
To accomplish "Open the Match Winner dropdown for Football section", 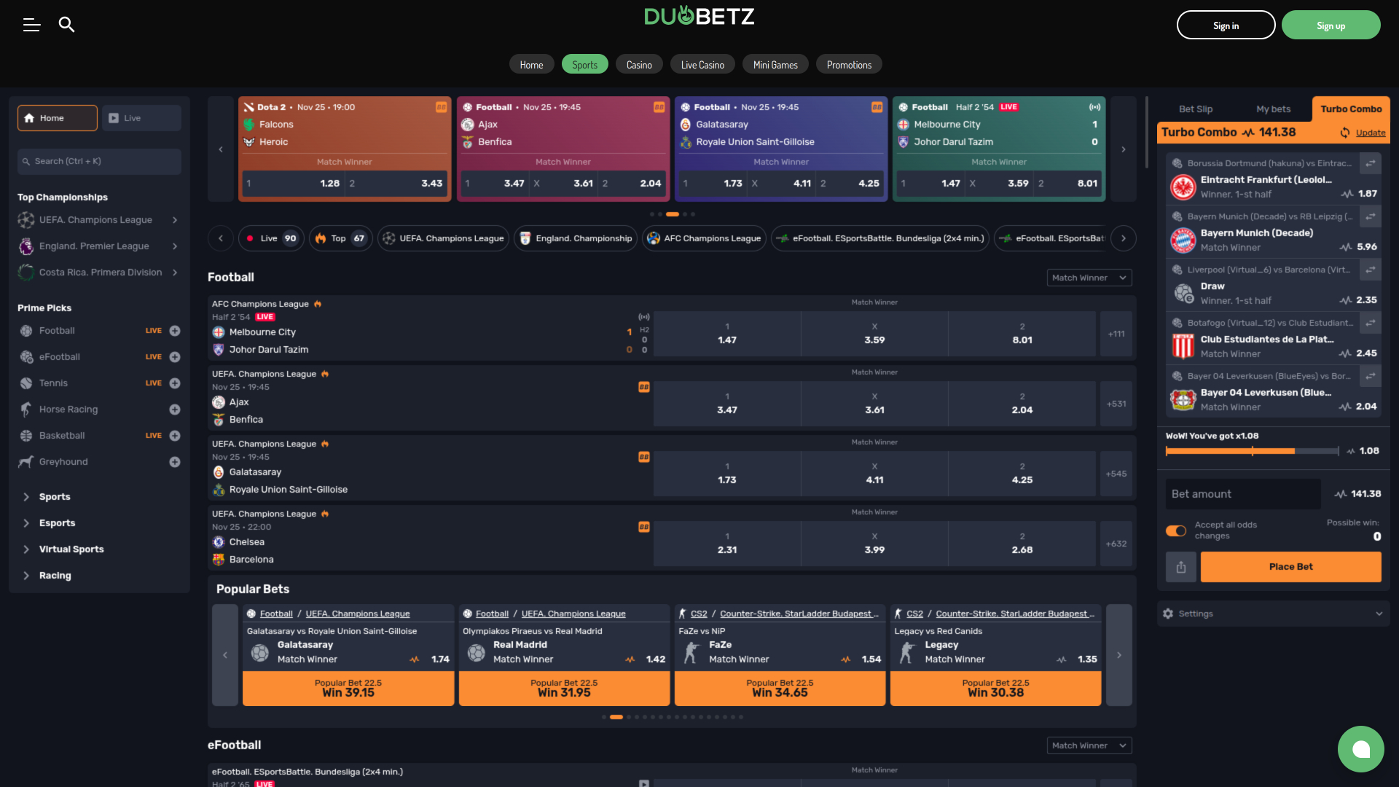I will point(1089,278).
